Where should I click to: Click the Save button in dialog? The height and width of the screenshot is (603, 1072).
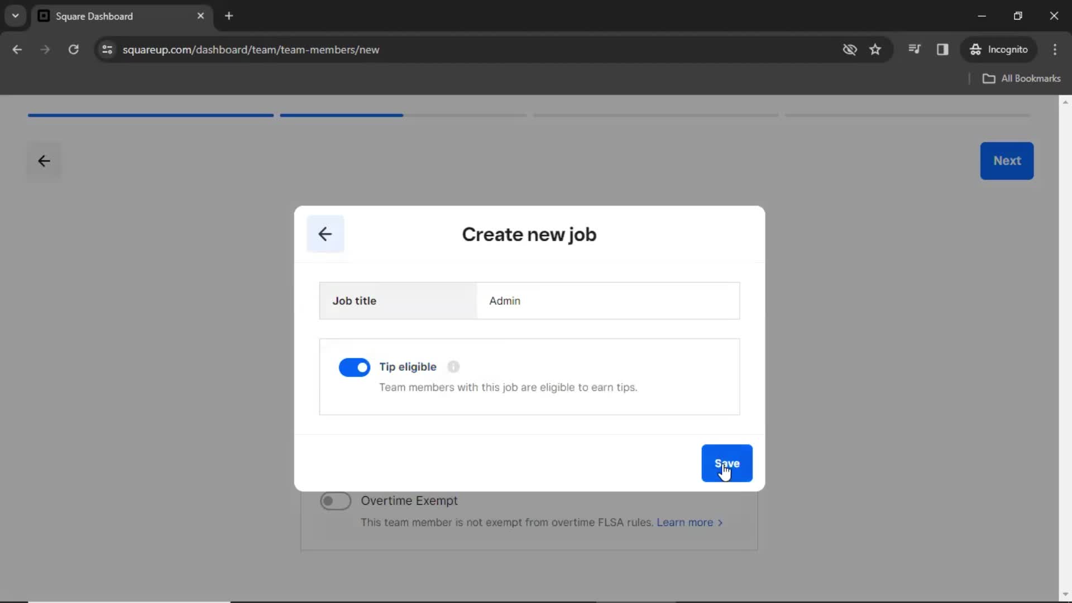coord(727,463)
